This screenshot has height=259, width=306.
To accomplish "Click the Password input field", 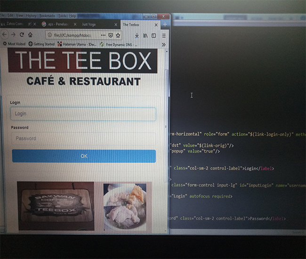I will click(x=83, y=138).
